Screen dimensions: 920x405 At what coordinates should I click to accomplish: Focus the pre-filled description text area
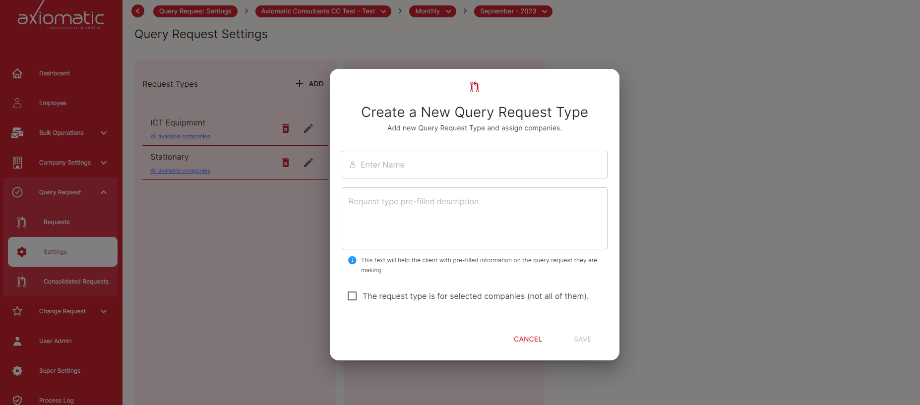pos(475,218)
